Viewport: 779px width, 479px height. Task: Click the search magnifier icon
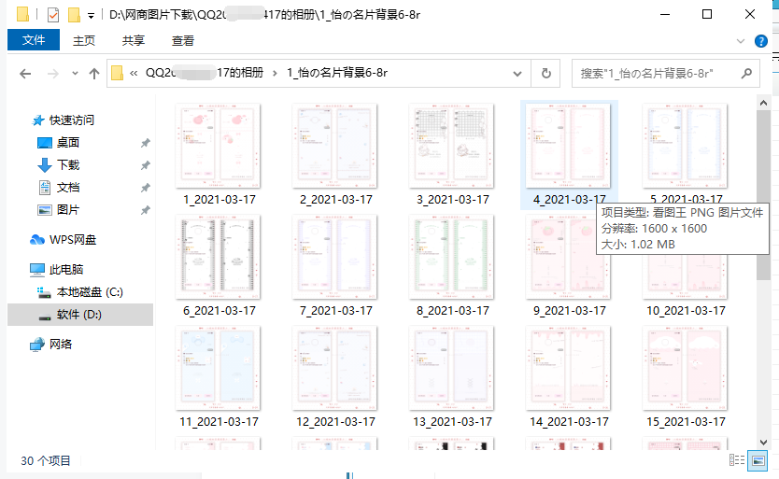746,74
